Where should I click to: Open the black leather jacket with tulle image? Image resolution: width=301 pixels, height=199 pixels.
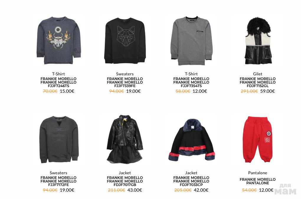(125, 139)
